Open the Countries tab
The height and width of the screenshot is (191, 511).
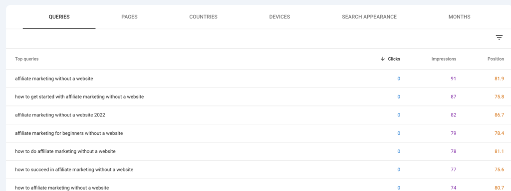204,17
